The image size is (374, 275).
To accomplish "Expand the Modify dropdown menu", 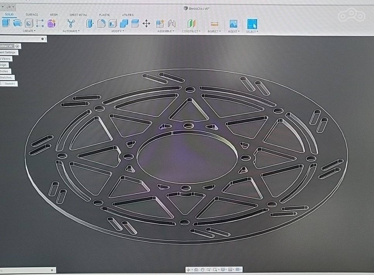I will pos(118,31).
